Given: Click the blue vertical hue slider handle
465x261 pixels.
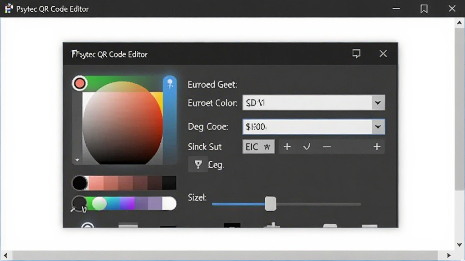Looking at the screenshot, I should pyautogui.click(x=170, y=83).
